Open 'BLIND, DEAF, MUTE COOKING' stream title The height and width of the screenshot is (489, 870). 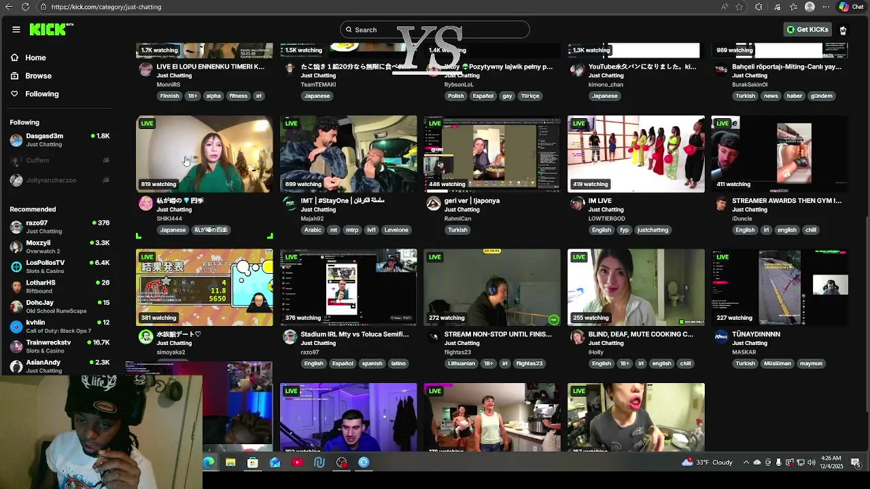(x=640, y=335)
